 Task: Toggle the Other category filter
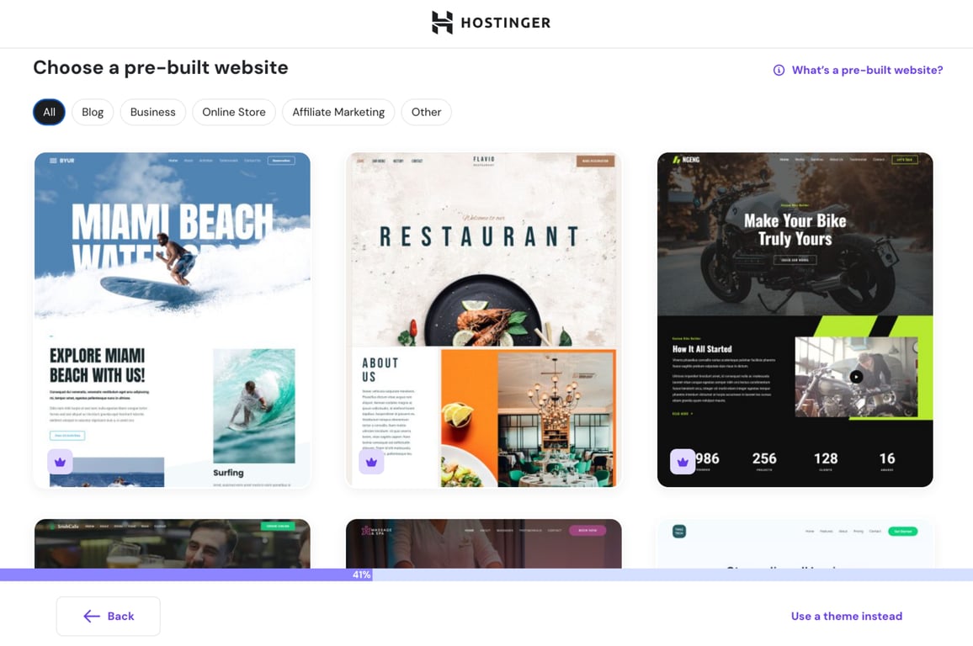point(426,112)
